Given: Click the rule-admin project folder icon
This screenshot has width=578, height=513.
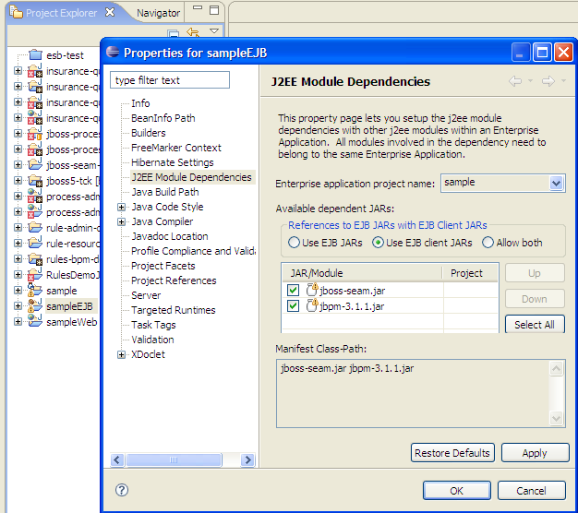Looking at the screenshot, I should 35,228.
